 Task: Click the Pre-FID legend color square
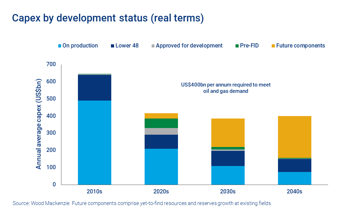(x=237, y=45)
